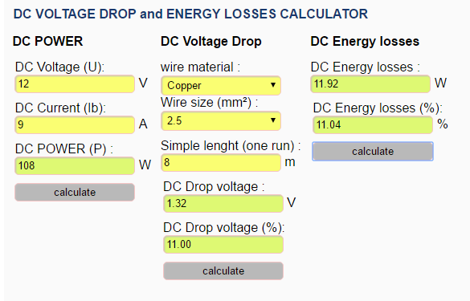The width and height of the screenshot is (470, 301).
Task: Click the DC Voltage (U) input field
Action: pos(75,83)
